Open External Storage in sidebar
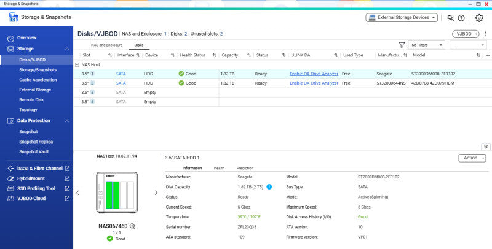 coord(35,90)
